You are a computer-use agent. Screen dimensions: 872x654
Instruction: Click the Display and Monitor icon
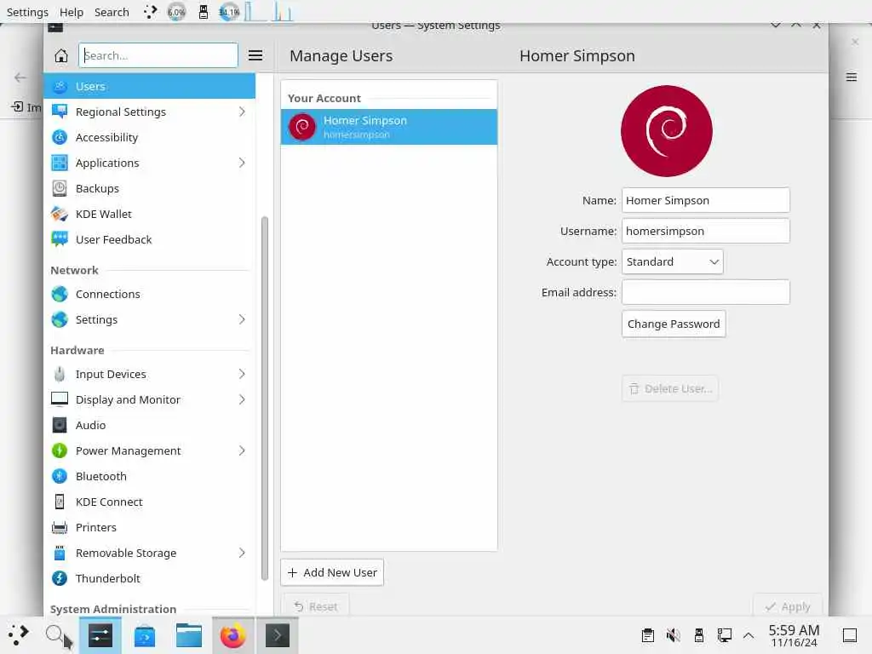[x=60, y=400]
